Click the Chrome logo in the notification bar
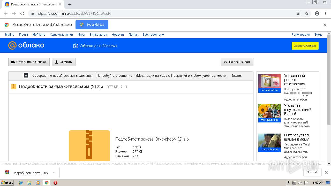 (7, 25)
